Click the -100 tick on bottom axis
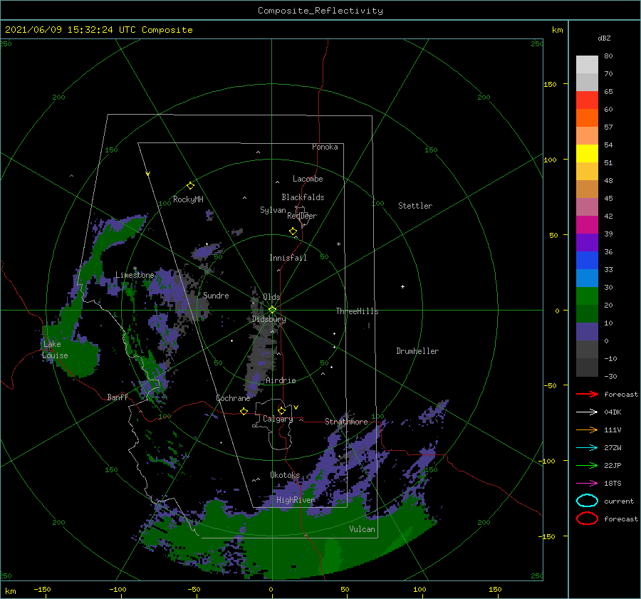Screen dimensions: 641x599 pos(118,589)
